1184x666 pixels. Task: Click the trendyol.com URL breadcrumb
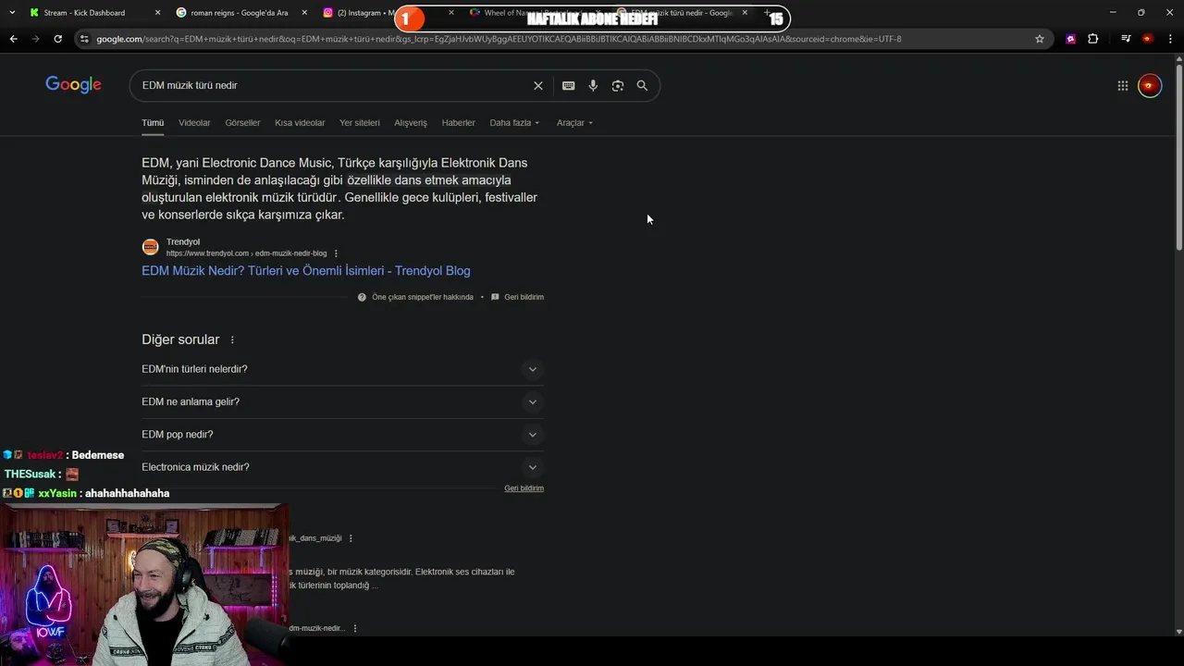tap(246, 253)
